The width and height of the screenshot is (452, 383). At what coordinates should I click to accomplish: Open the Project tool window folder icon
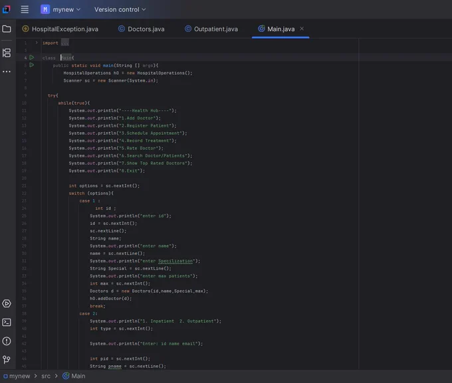[x=7, y=29]
